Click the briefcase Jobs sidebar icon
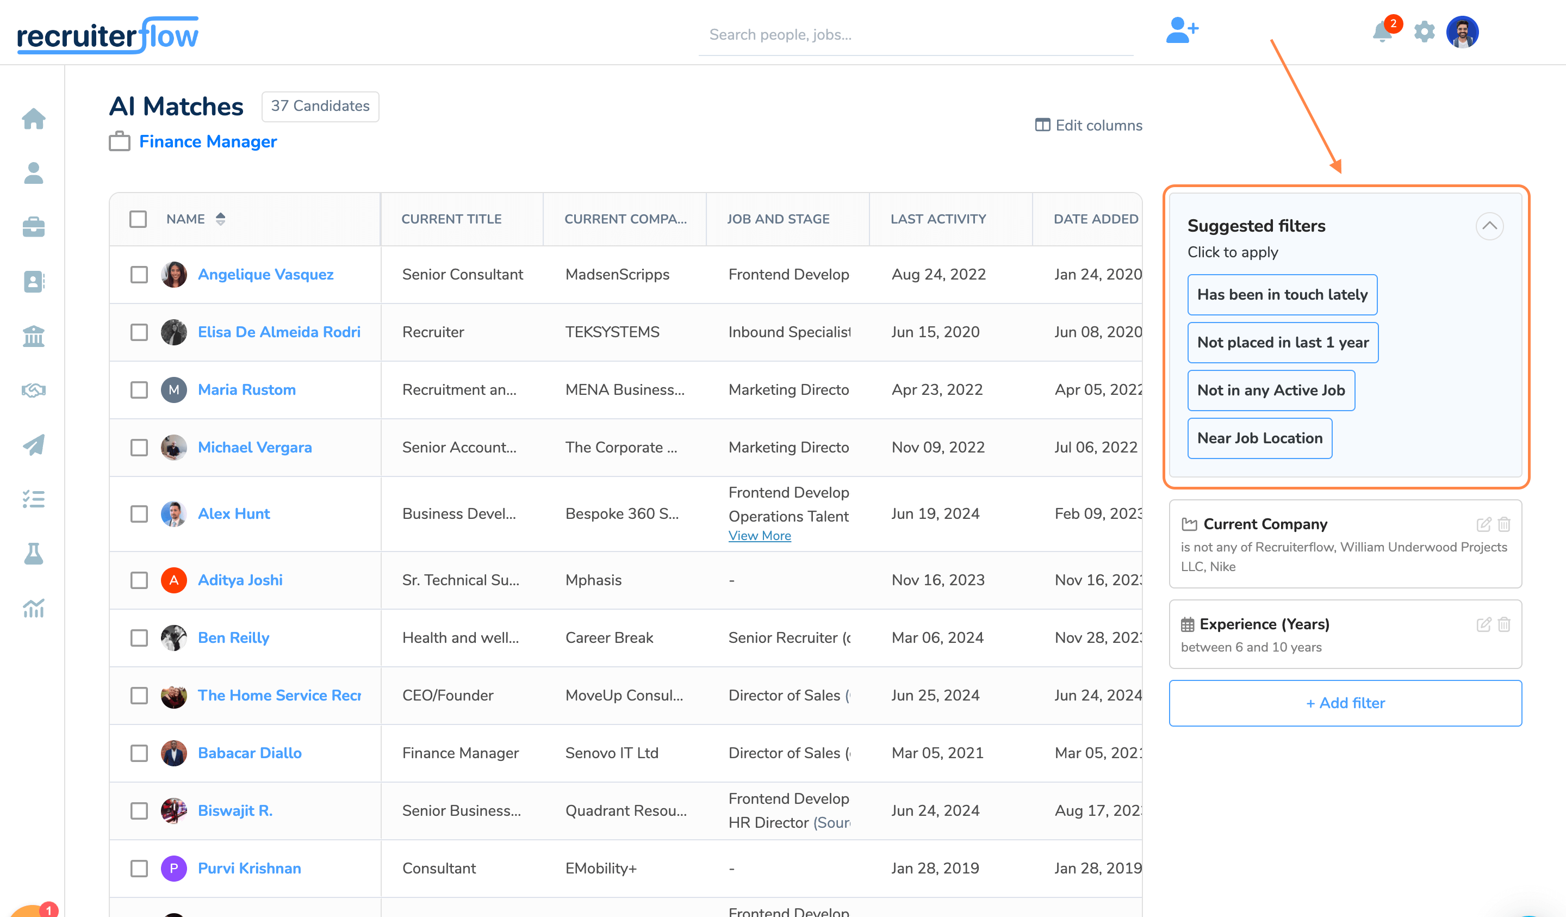 pos(34,227)
